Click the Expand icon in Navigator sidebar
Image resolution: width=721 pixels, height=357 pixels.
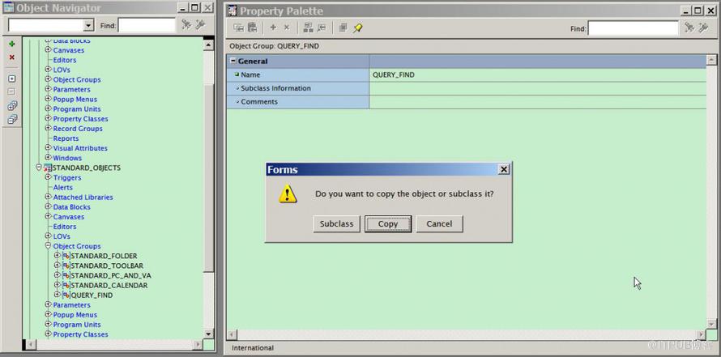12,79
